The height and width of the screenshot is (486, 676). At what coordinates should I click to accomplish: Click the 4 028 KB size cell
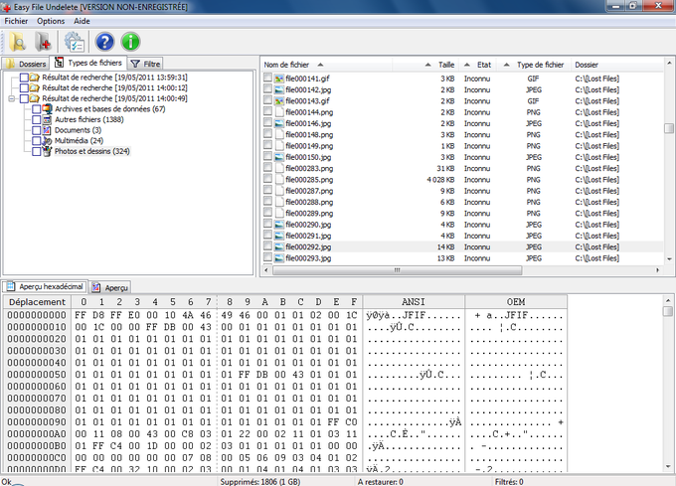(440, 180)
